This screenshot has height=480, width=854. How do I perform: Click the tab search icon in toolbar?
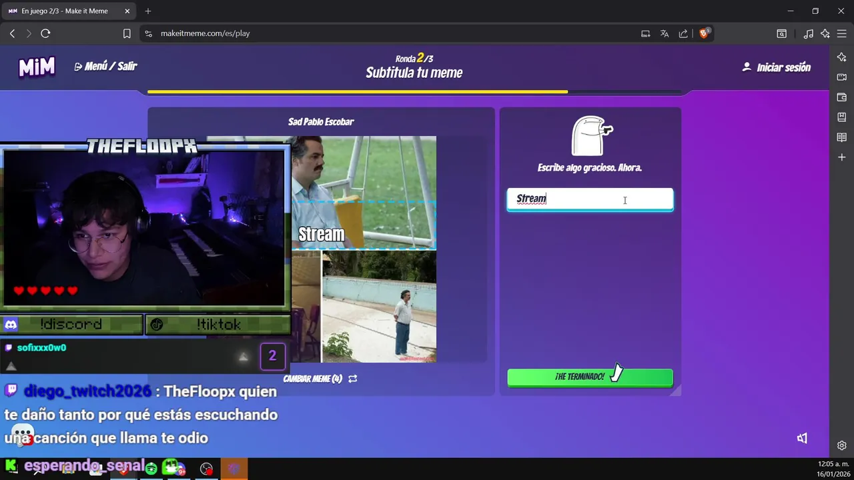[x=781, y=33]
